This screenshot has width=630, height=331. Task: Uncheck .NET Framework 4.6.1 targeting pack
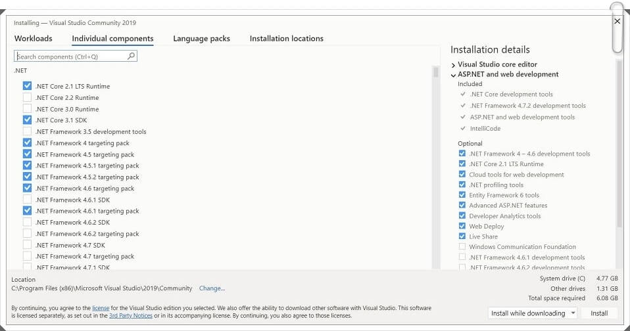click(x=27, y=211)
